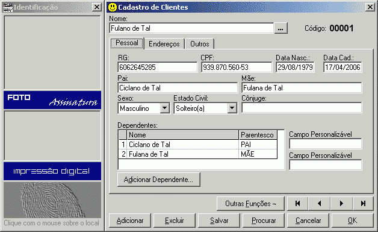378x232 pixels.
Task: Open the Outros tab
Action: click(x=200, y=44)
